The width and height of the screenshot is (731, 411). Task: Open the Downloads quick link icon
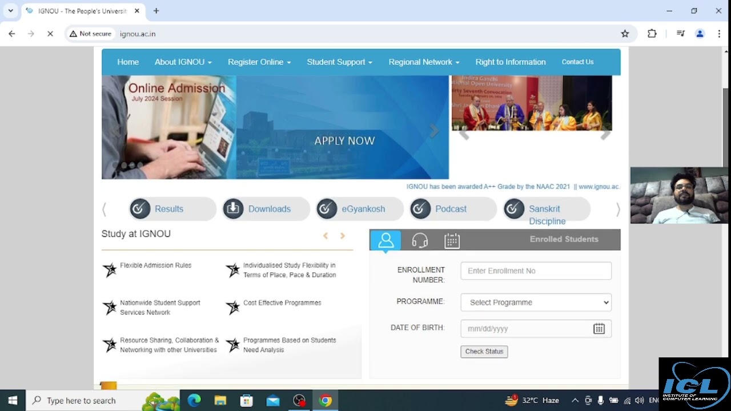pos(233,209)
